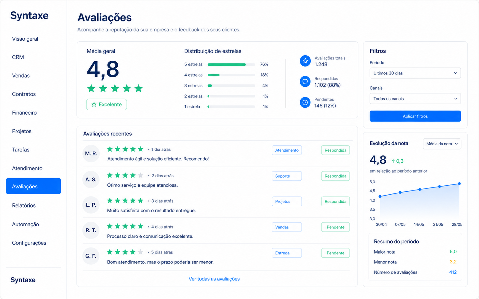The image size is (479, 299).
Task: Go to Visão geral in sidebar
Action: pos(25,39)
